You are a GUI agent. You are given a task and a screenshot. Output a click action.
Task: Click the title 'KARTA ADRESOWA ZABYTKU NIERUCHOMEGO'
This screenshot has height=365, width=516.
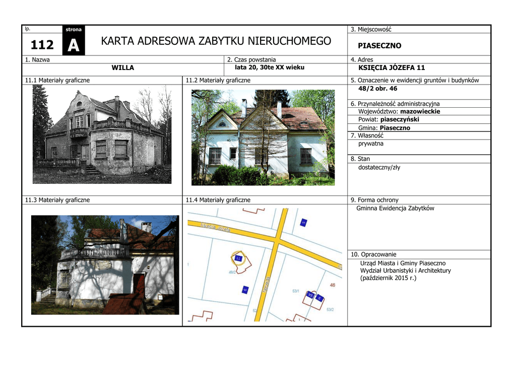(216, 41)
